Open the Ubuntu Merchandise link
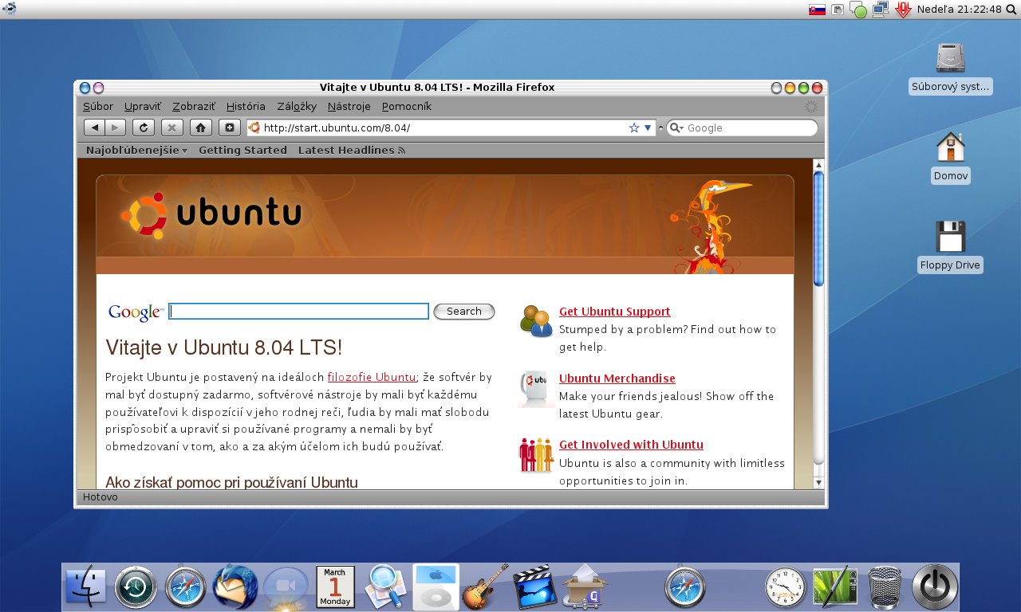1021x612 pixels. pyautogui.click(x=617, y=379)
